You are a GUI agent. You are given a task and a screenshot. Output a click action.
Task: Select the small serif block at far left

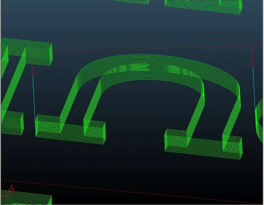point(12,123)
